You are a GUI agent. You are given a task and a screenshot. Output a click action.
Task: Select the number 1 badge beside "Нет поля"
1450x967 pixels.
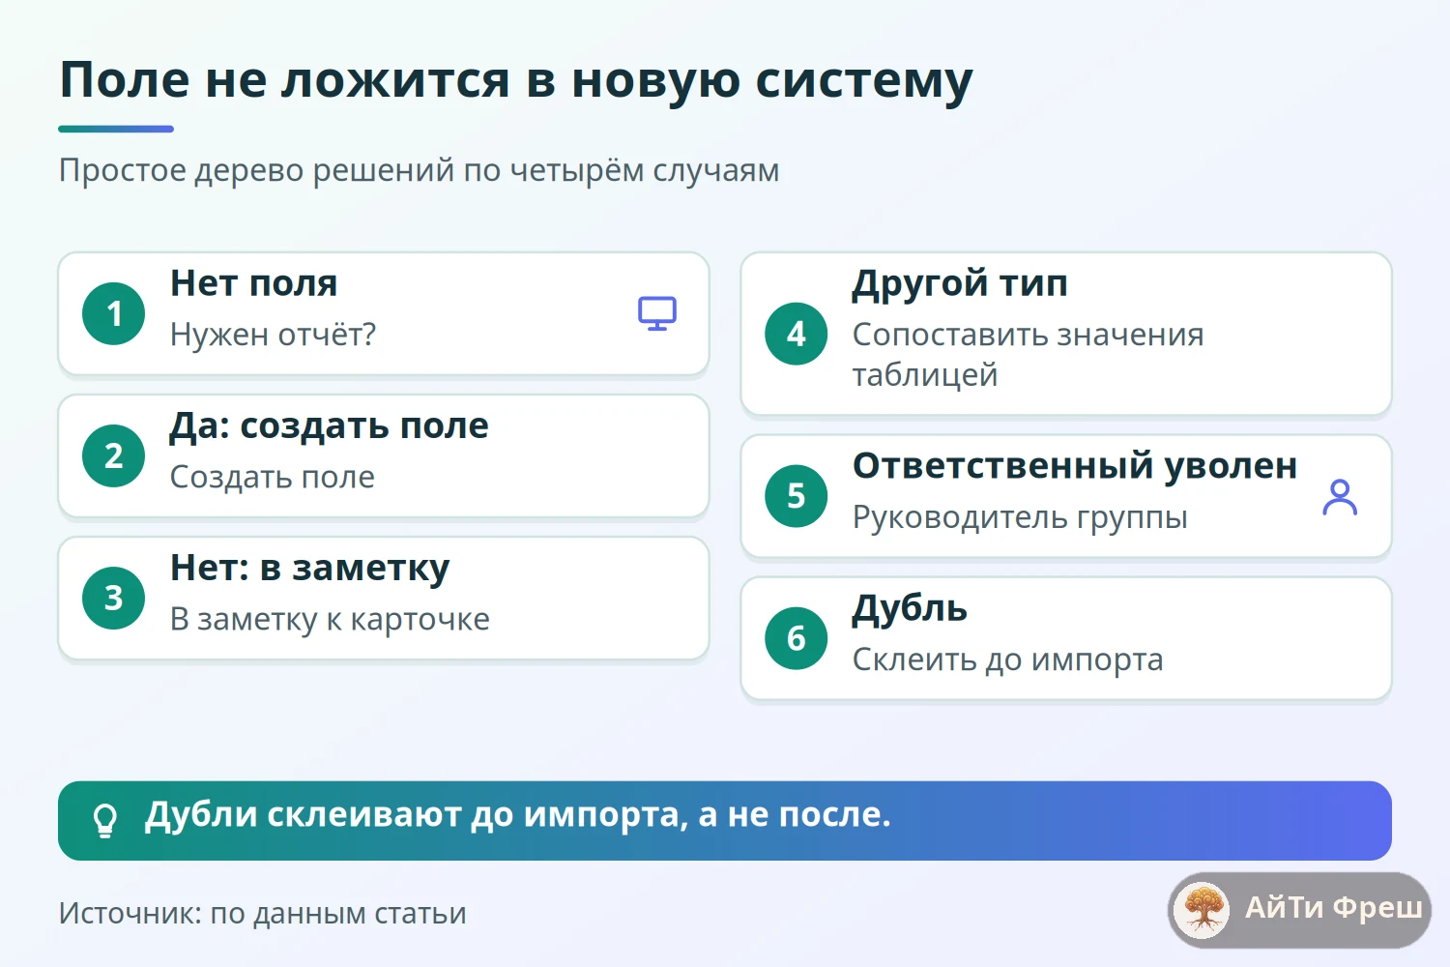point(114,313)
